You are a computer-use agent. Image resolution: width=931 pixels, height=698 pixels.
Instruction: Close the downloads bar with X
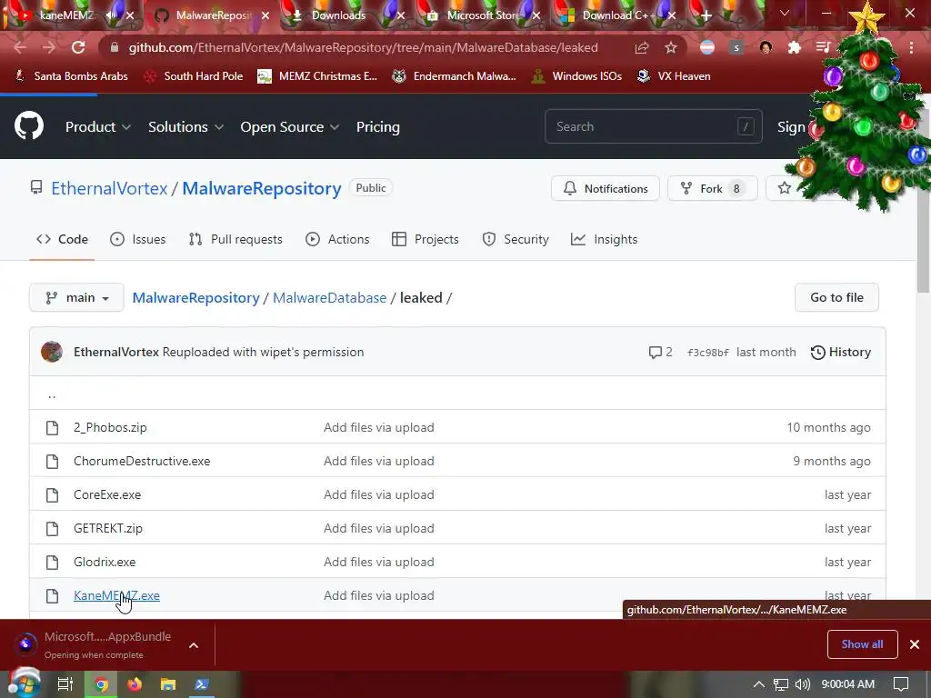coord(915,644)
